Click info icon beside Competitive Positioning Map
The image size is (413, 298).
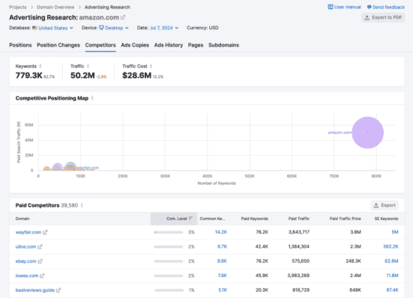(x=92, y=98)
